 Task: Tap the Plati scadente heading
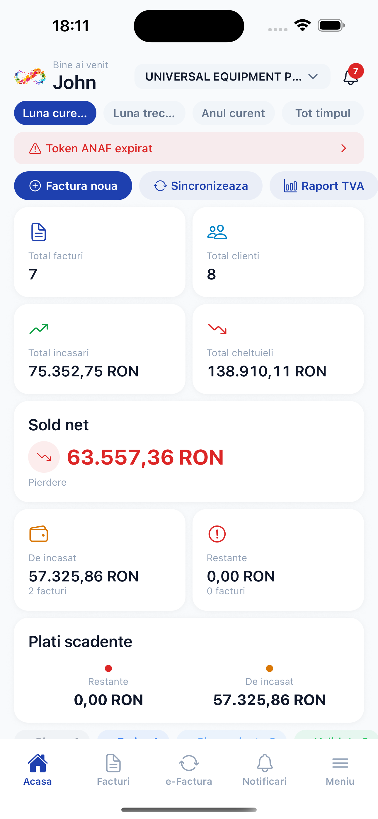click(x=80, y=641)
